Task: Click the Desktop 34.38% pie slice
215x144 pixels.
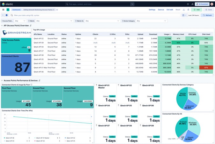Action: pos(193,95)
